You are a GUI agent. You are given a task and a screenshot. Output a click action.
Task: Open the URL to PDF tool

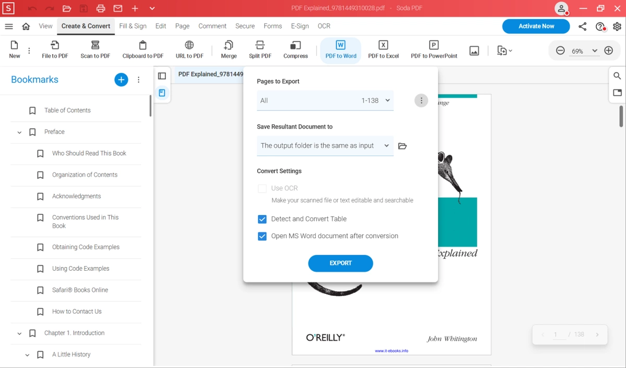coord(189,50)
